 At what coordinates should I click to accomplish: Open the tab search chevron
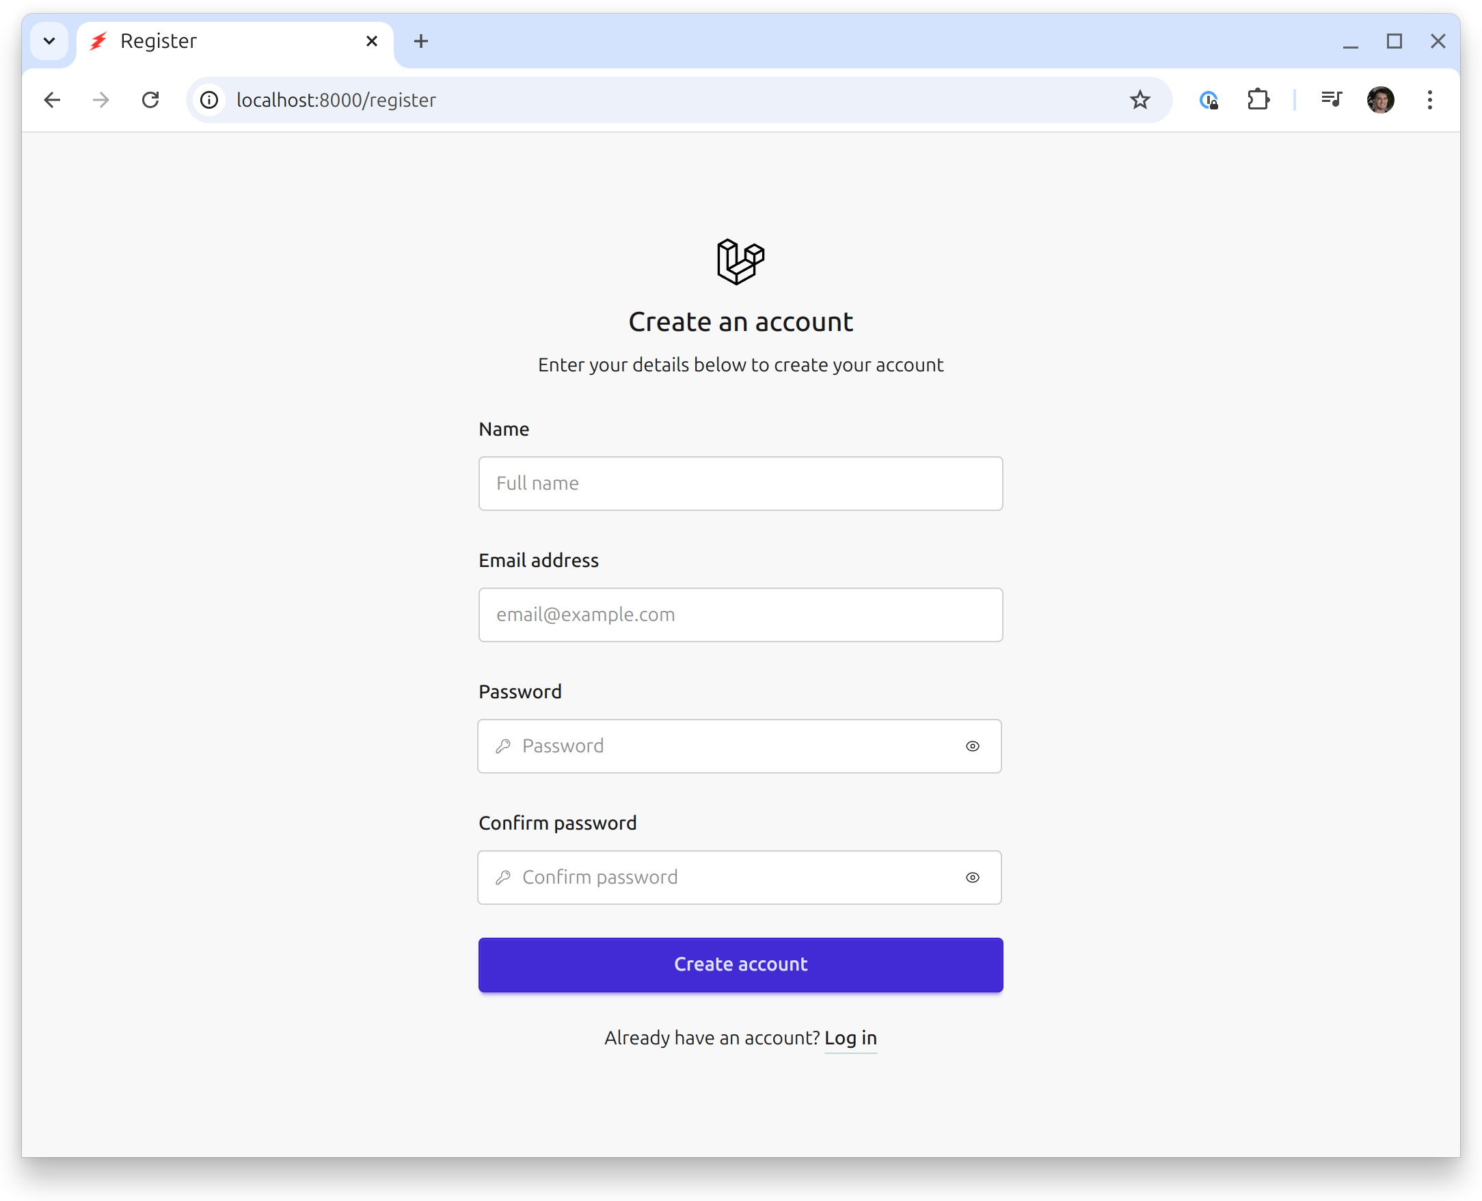(x=49, y=41)
